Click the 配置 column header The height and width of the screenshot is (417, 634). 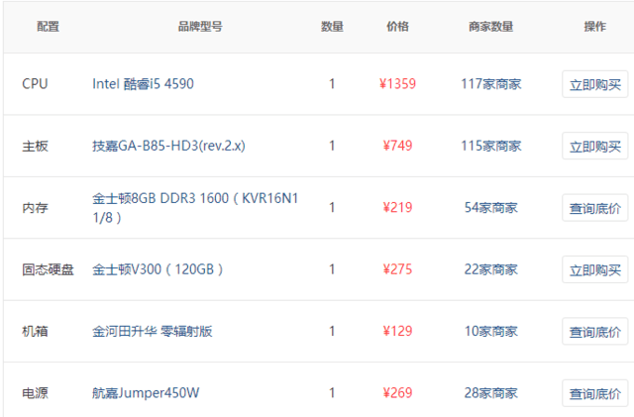click(49, 27)
